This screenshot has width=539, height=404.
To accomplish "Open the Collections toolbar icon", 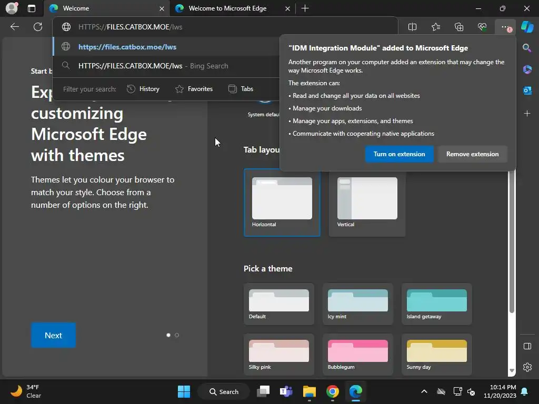I will 459,27.
